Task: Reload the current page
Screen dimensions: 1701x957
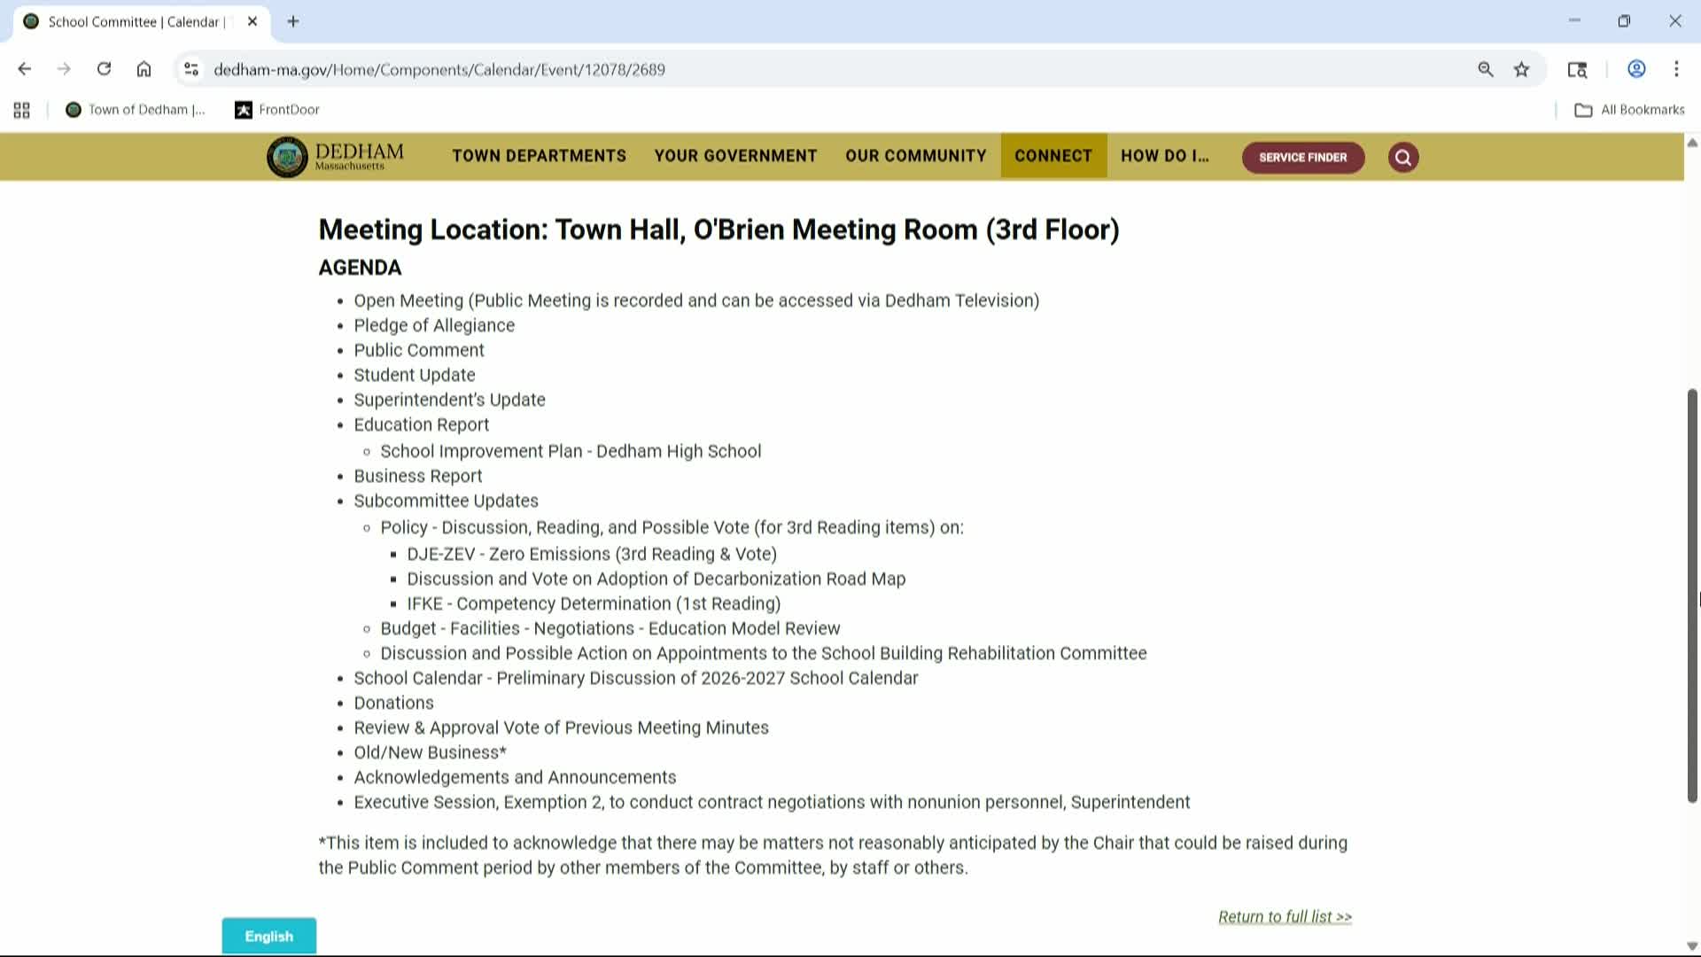Action: click(104, 68)
